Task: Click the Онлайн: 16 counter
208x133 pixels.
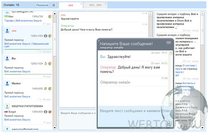Action: (11, 5)
